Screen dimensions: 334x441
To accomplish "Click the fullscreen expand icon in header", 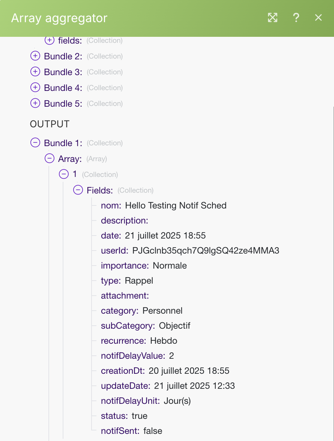I will [x=272, y=18].
